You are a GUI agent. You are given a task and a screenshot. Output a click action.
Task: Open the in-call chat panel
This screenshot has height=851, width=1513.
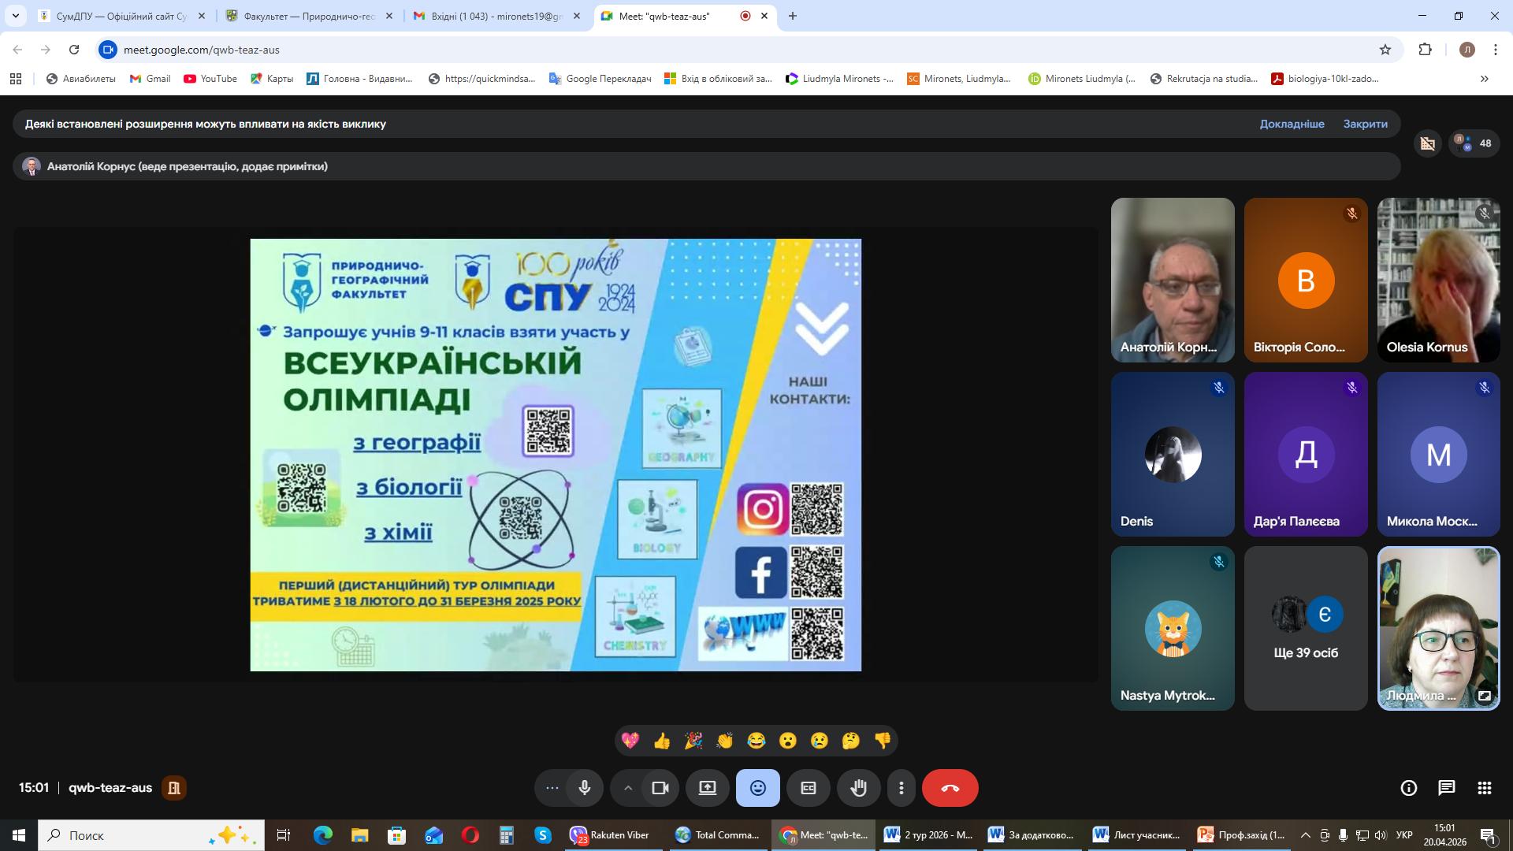pyautogui.click(x=1446, y=788)
